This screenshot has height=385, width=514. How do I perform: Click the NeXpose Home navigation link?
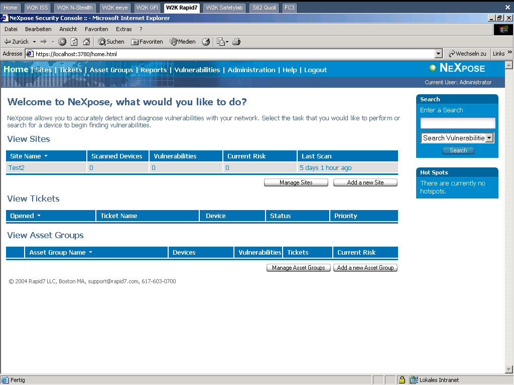16,69
